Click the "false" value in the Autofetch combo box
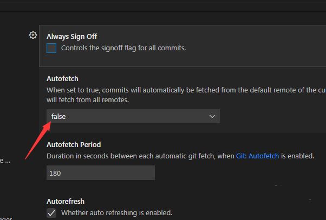326x220 pixels. click(58, 116)
